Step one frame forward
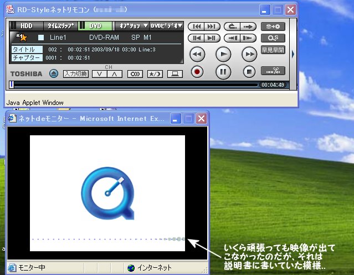 (x=212, y=38)
